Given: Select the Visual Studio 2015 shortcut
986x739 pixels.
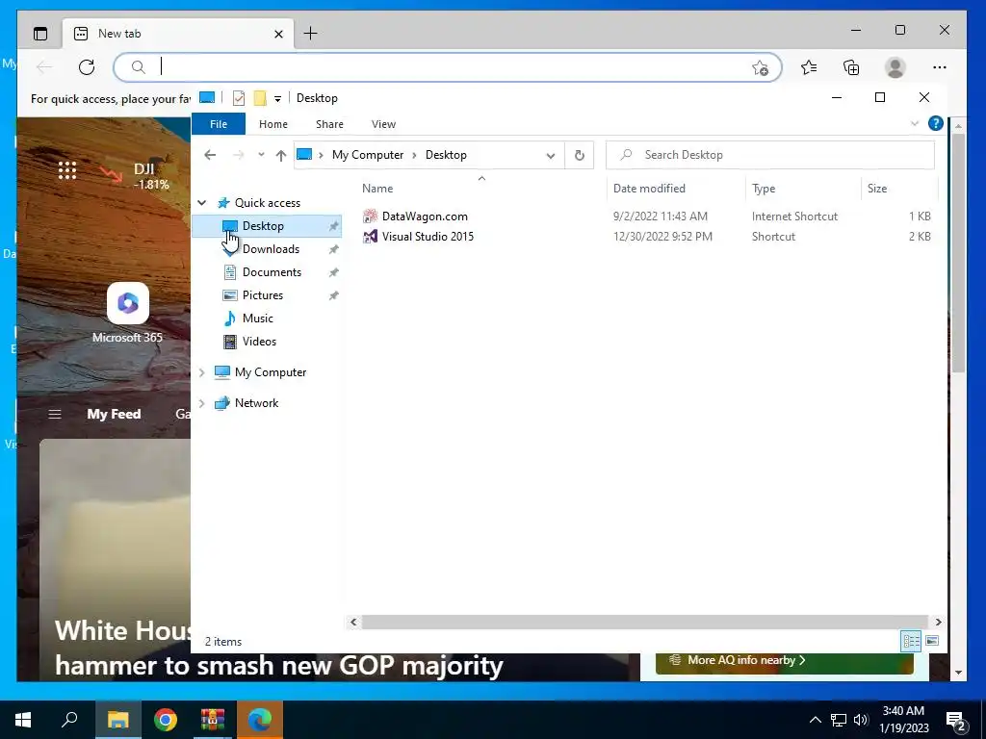Looking at the screenshot, I should pyautogui.click(x=428, y=237).
